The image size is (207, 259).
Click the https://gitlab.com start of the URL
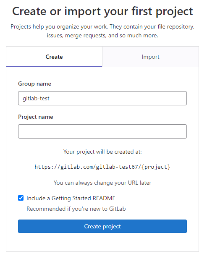point(63,167)
